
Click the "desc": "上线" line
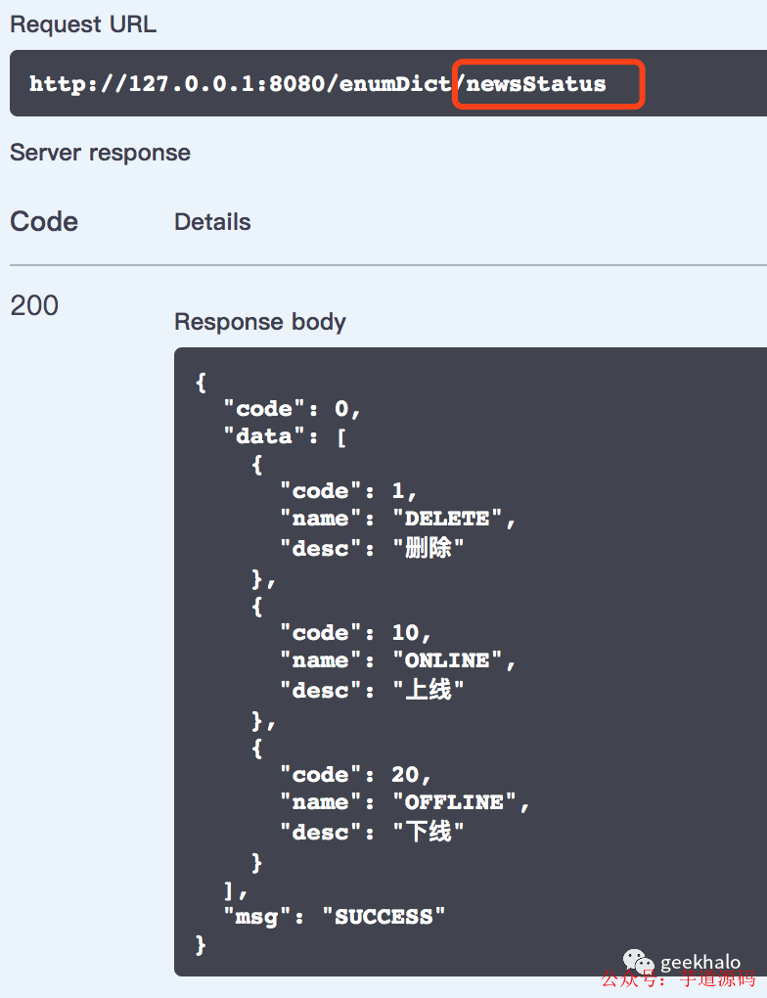[x=372, y=690]
